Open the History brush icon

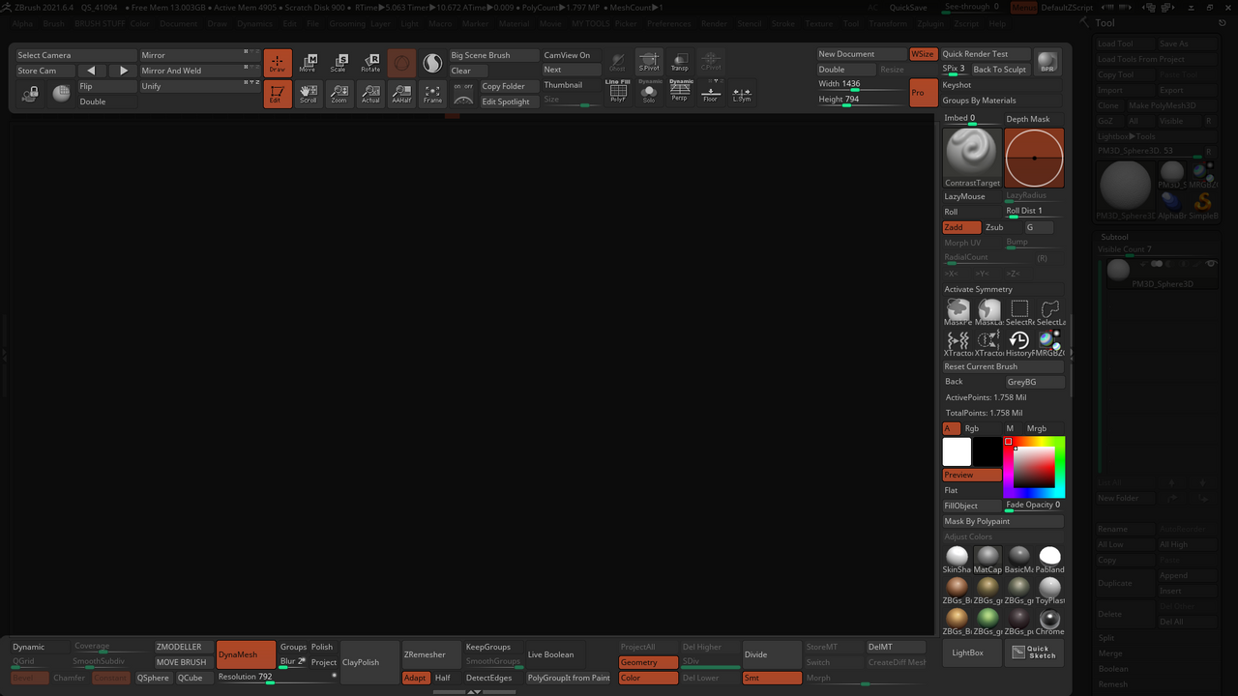tap(1019, 342)
